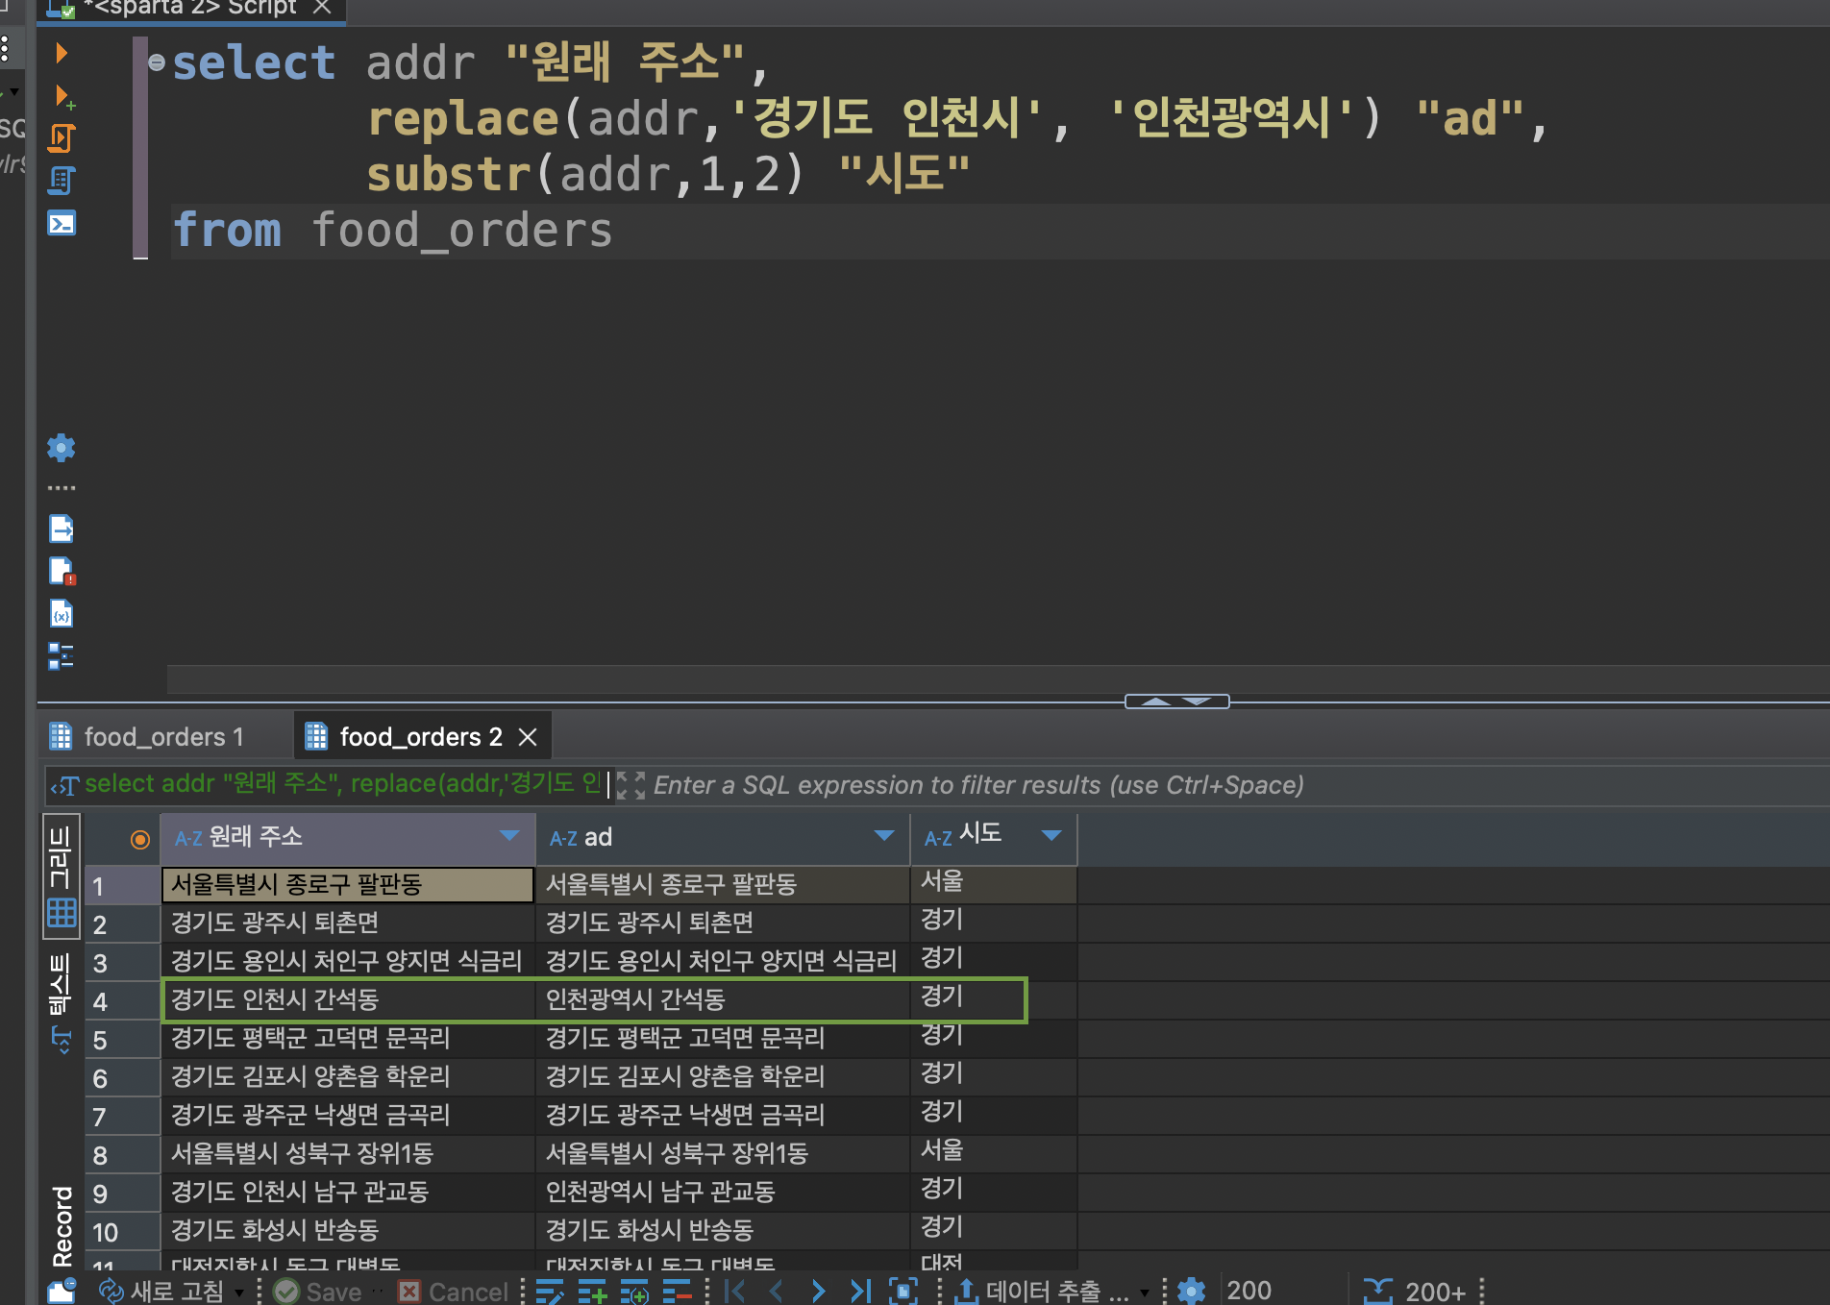Click the ad column header
The height and width of the screenshot is (1305, 1830).
pyautogui.click(x=723, y=837)
